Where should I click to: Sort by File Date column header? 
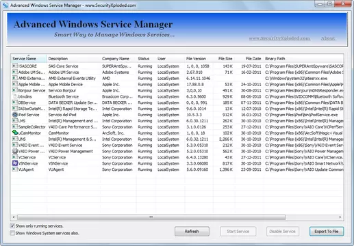click(249, 59)
